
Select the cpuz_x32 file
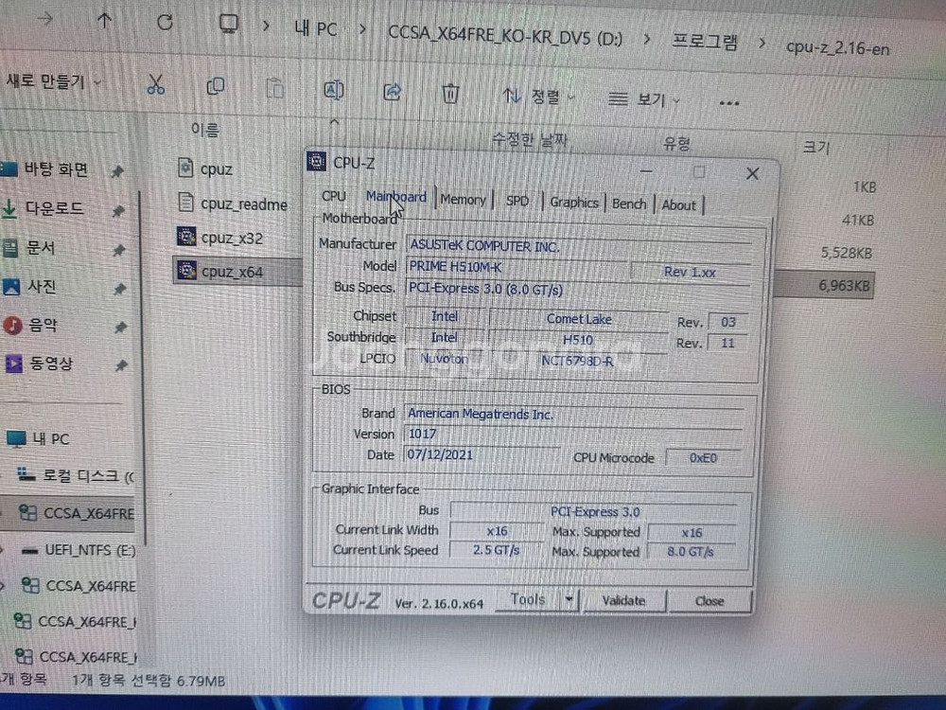pyautogui.click(x=232, y=238)
